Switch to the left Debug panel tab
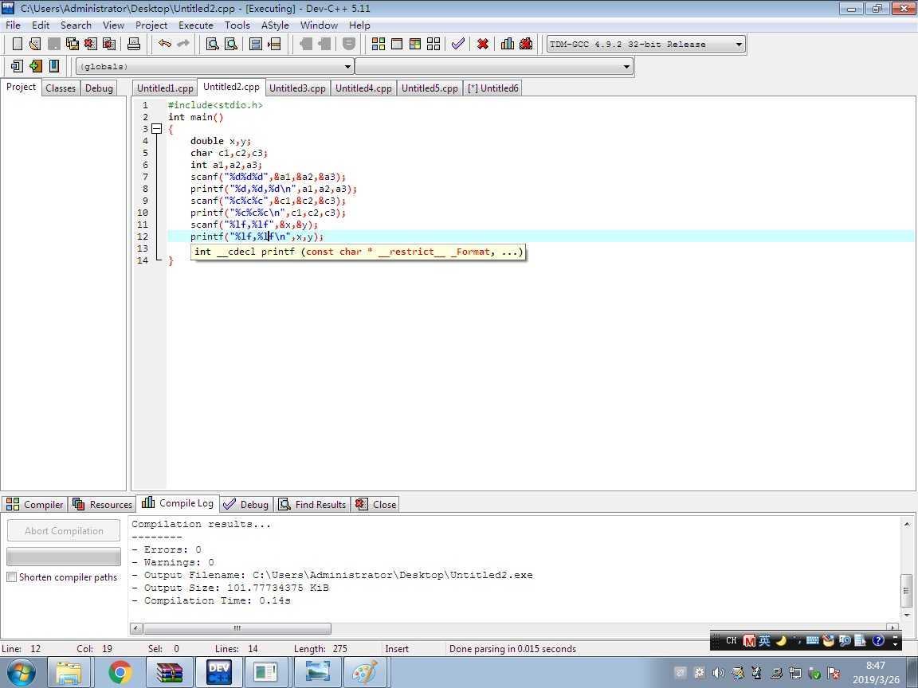Viewport: 918px width, 688px height. [99, 88]
